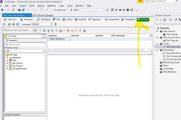This screenshot has width=181, height=120.
Task: Open the Cube menu in menu bar
Action: pyautogui.click(x=61, y=6)
